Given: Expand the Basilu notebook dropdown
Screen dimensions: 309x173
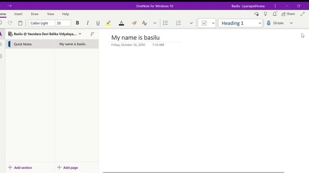Looking at the screenshot, I should [x=80, y=34].
